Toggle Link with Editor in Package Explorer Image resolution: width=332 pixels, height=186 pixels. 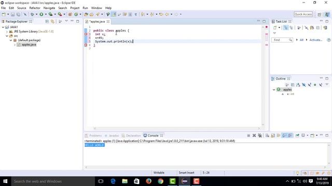click(52, 22)
